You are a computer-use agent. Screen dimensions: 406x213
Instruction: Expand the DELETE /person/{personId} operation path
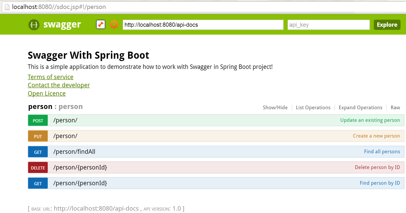point(80,167)
